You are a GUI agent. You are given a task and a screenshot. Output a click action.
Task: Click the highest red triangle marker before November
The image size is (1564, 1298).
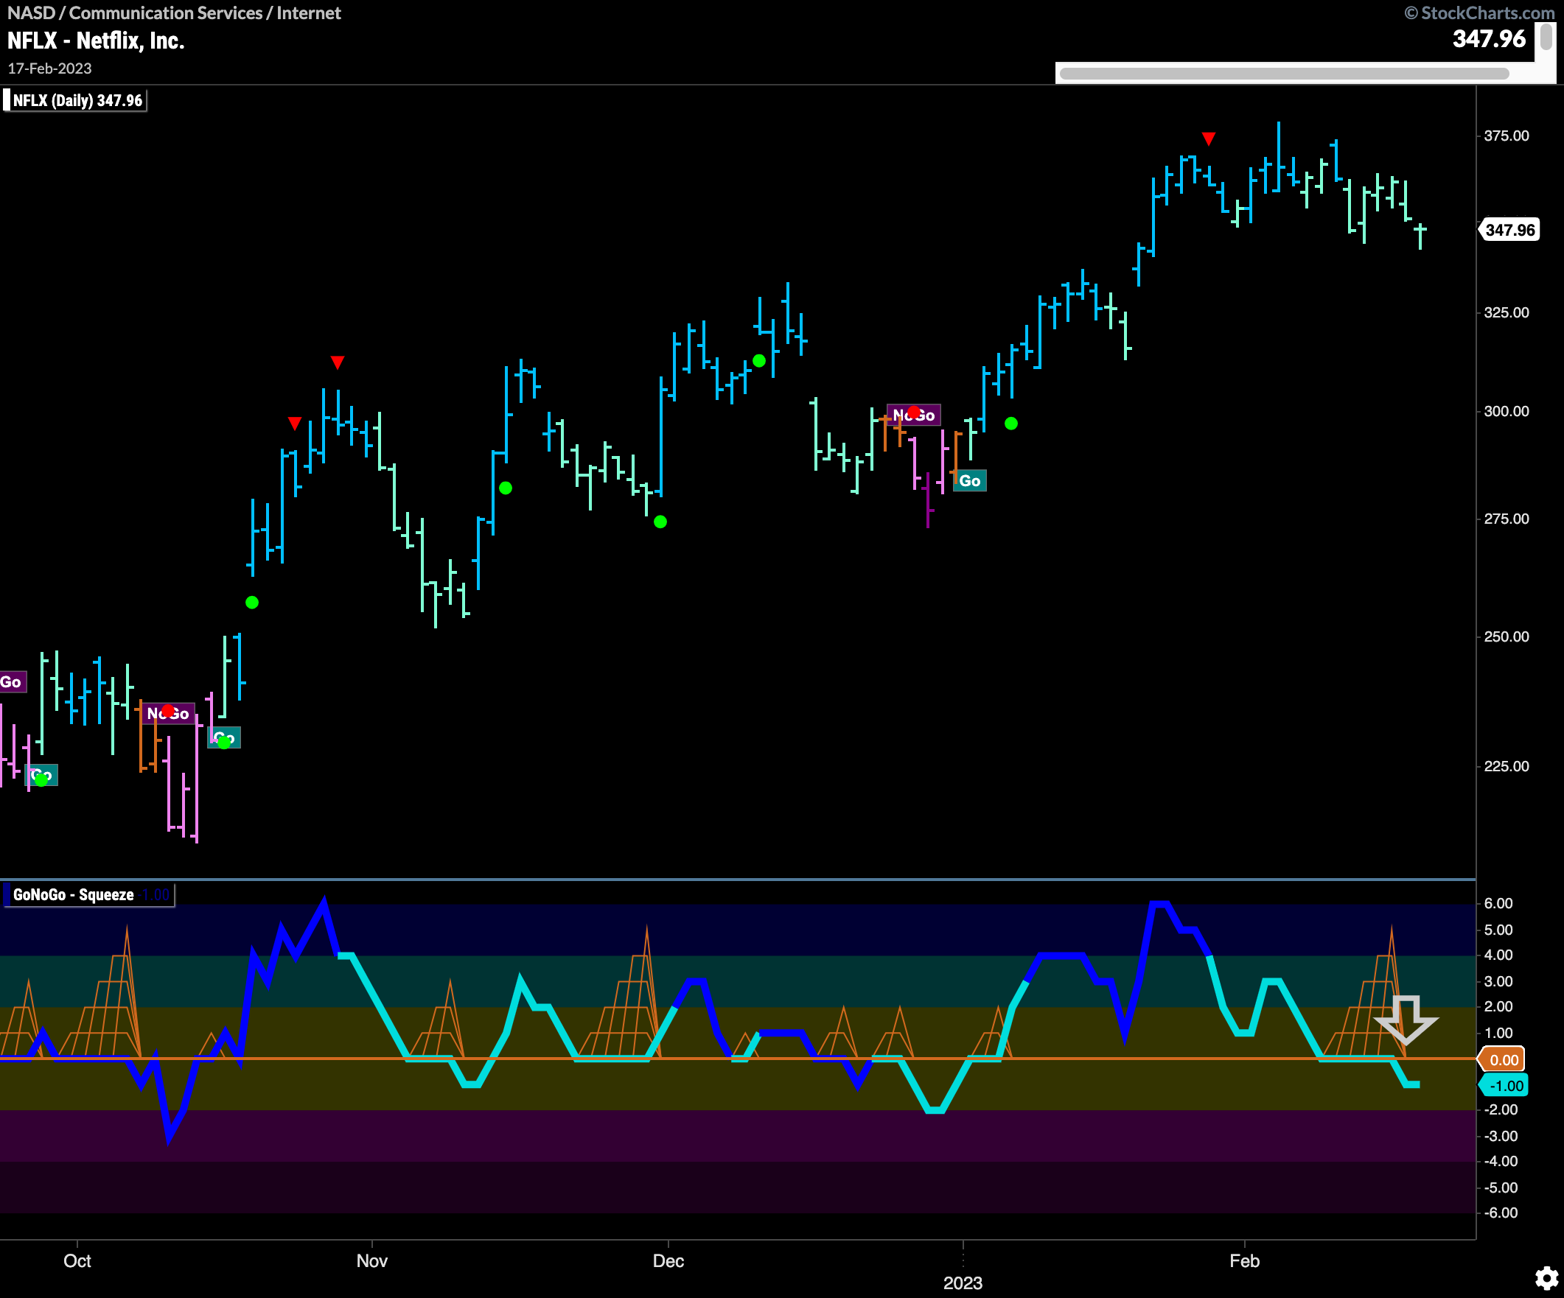coord(338,362)
